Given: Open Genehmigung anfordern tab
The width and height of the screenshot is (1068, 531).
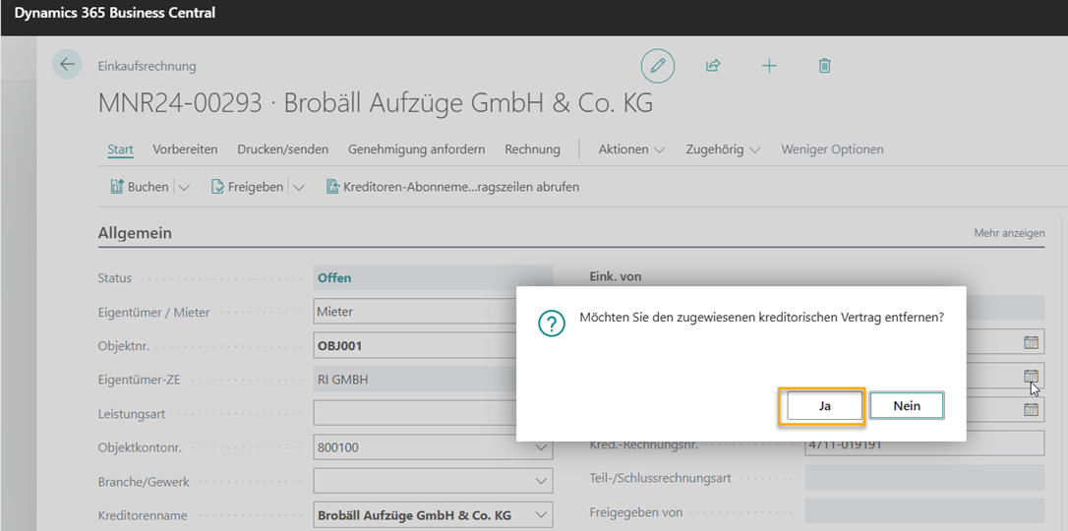Looking at the screenshot, I should [416, 149].
